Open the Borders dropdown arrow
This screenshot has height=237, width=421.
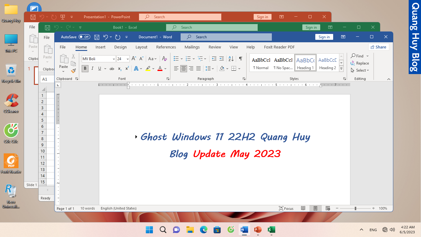coord(239,69)
